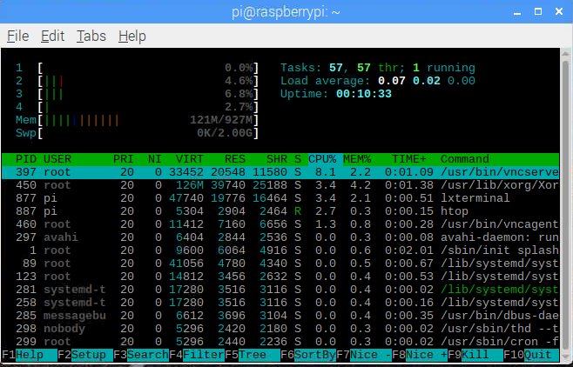
Task: Open the Help menu
Action: [x=132, y=37]
